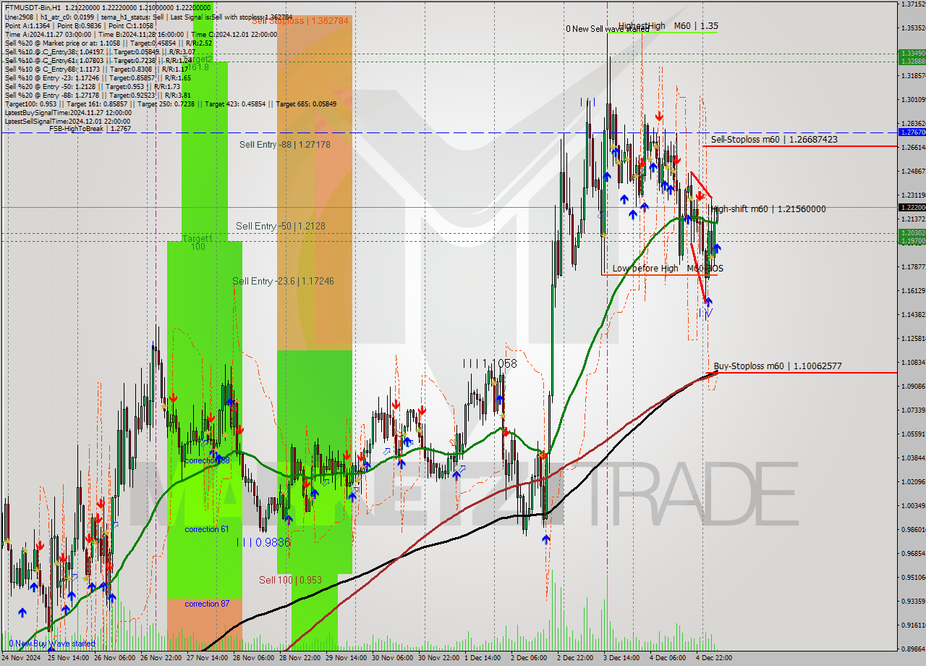Click the 1.20302 green price tag
Image resolution: width=926 pixels, height=666 pixels.
pyautogui.click(x=912, y=233)
